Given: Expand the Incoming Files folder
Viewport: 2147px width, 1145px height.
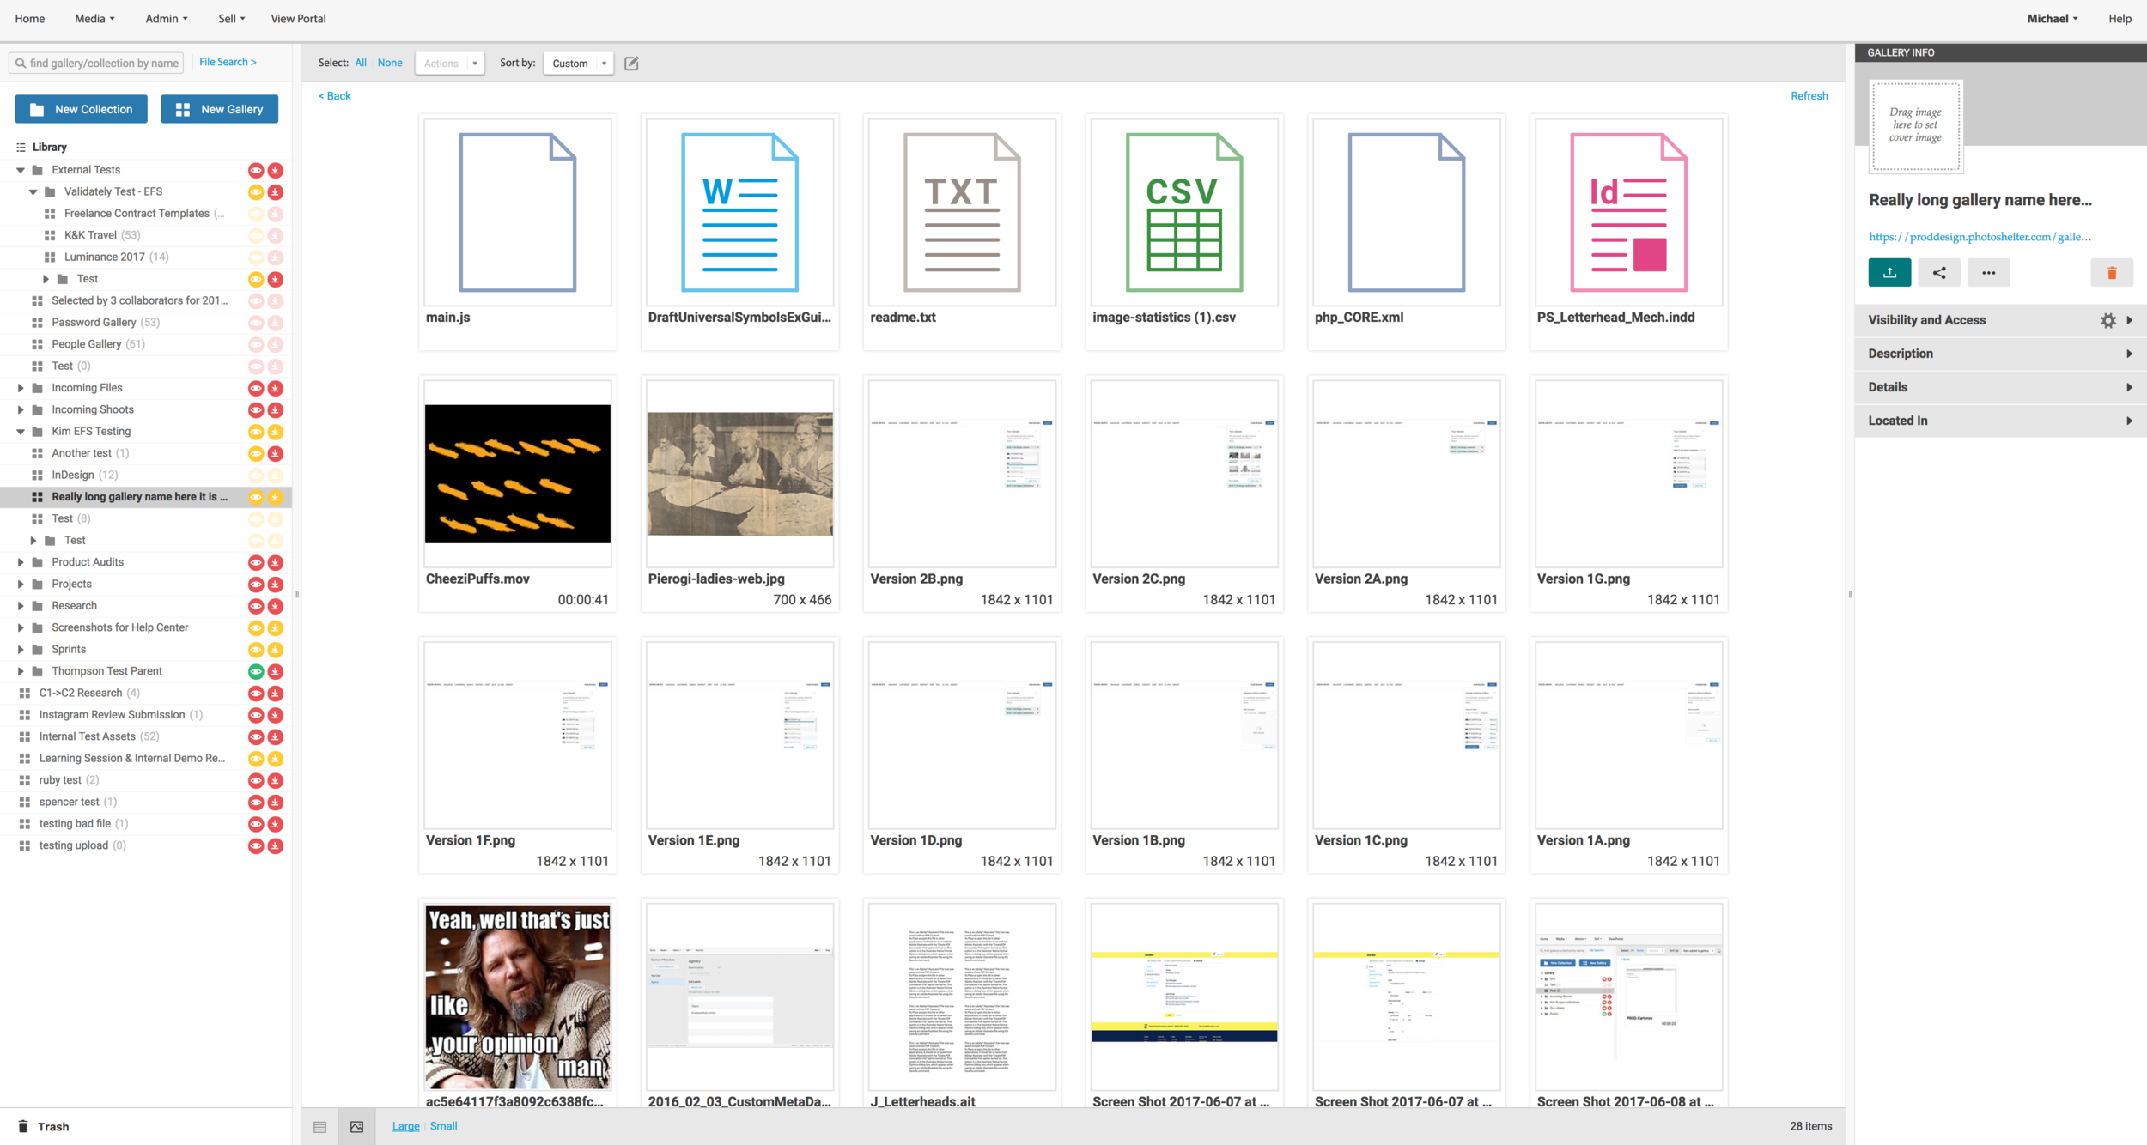Looking at the screenshot, I should [21, 388].
